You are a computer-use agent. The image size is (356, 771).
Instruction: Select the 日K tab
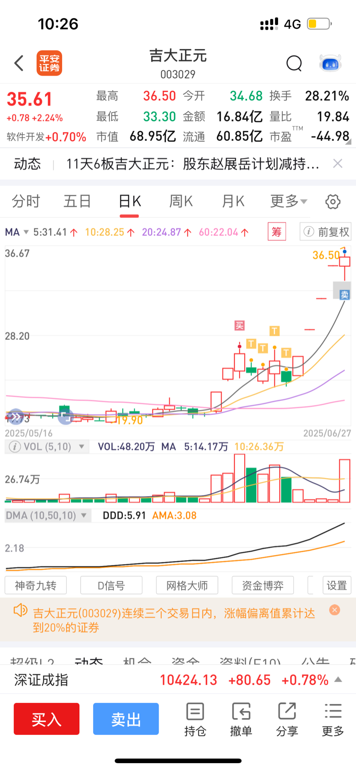click(x=129, y=201)
